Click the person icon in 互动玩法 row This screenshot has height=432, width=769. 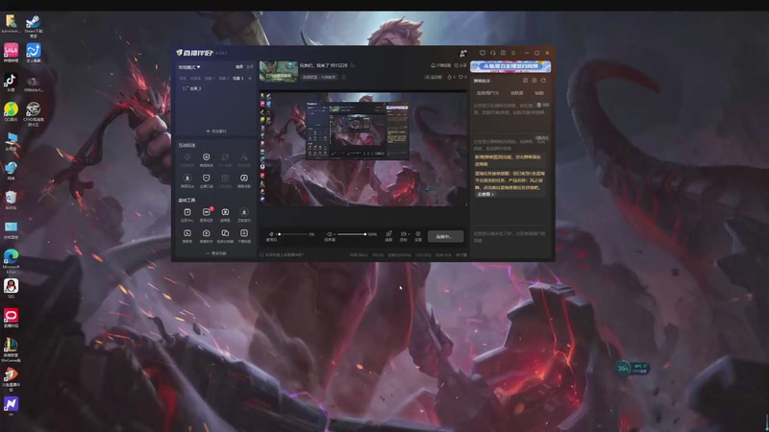(x=244, y=159)
